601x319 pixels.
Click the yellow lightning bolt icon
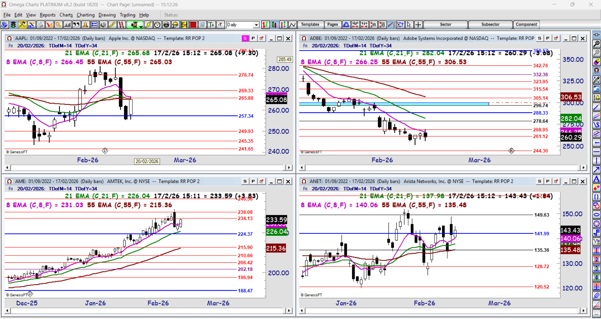pyautogui.click(x=148, y=25)
